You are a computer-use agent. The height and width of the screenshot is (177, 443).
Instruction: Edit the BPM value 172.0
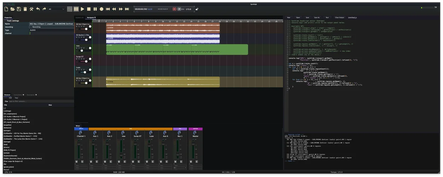(188, 9)
